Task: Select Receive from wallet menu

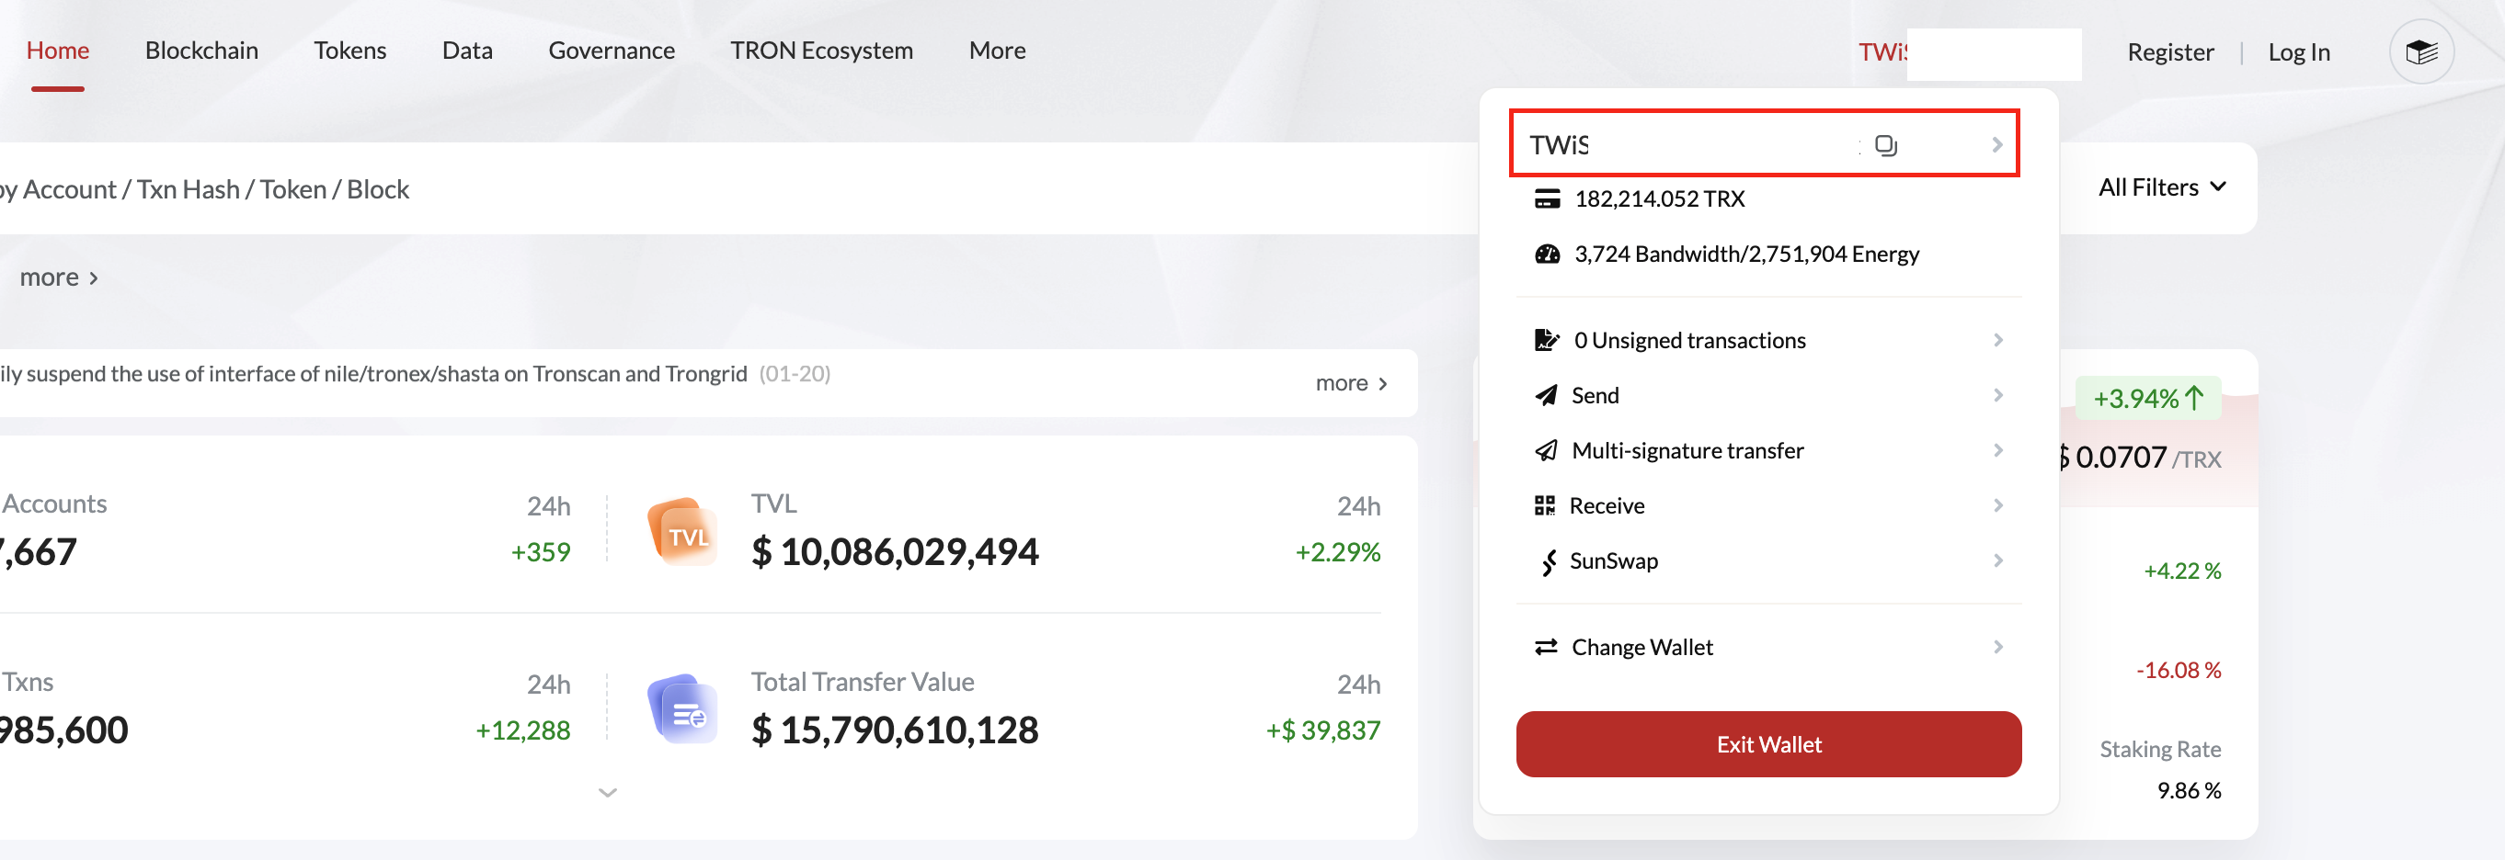Action: [x=1769, y=506]
